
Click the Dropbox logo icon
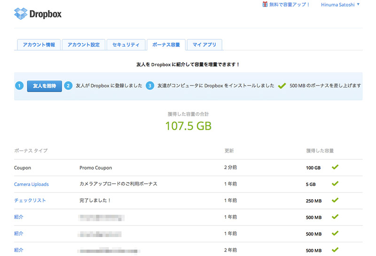pos(21,14)
